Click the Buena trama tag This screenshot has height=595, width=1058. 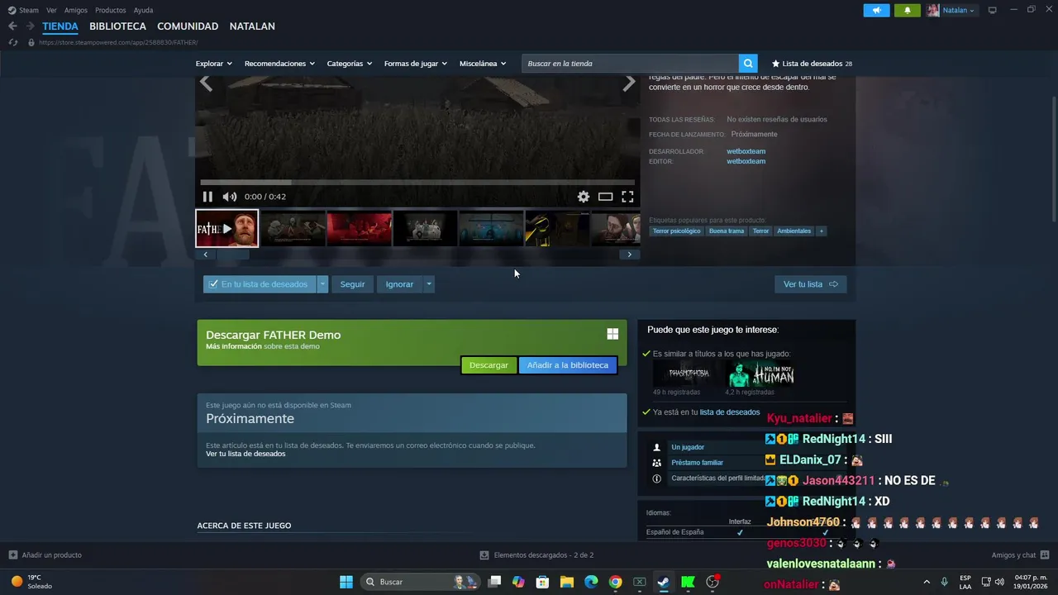(x=727, y=231)
